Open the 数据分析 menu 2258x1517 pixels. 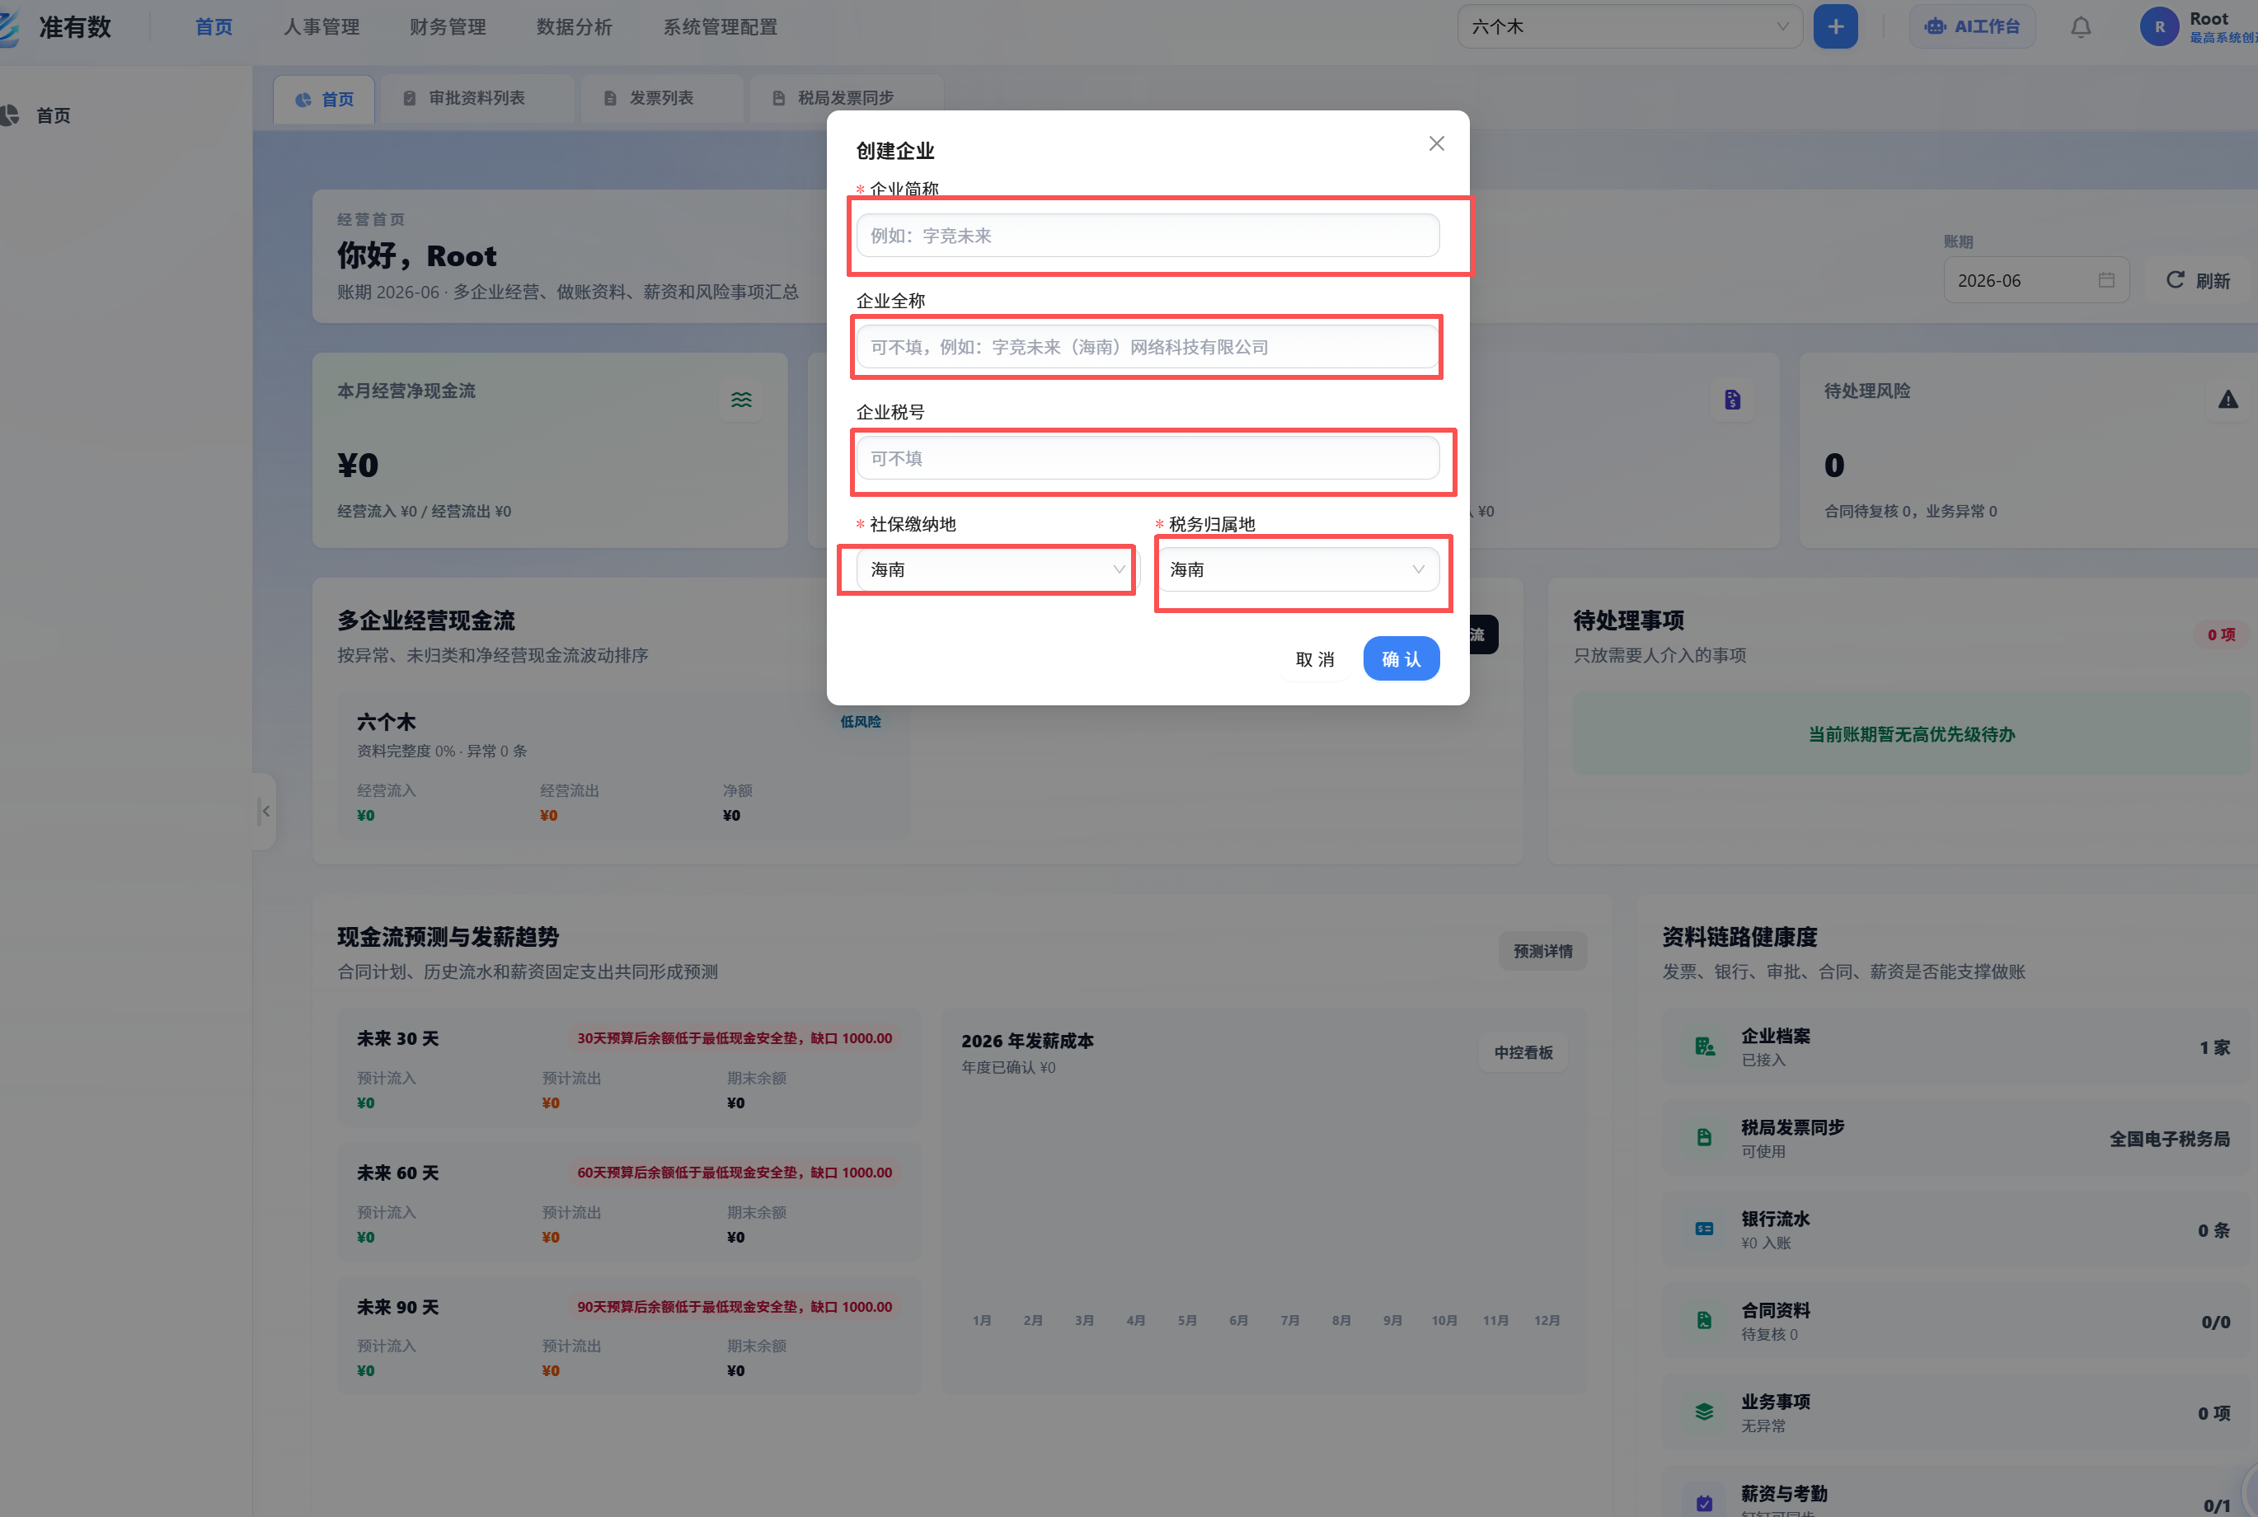tap(575, 27)
